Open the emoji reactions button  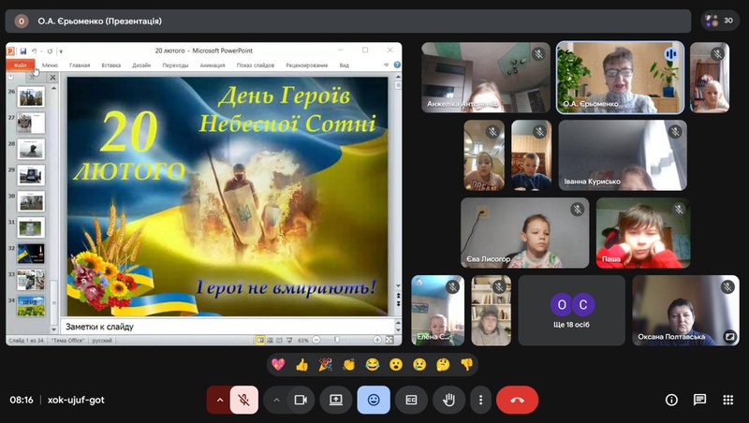(374, 400)
